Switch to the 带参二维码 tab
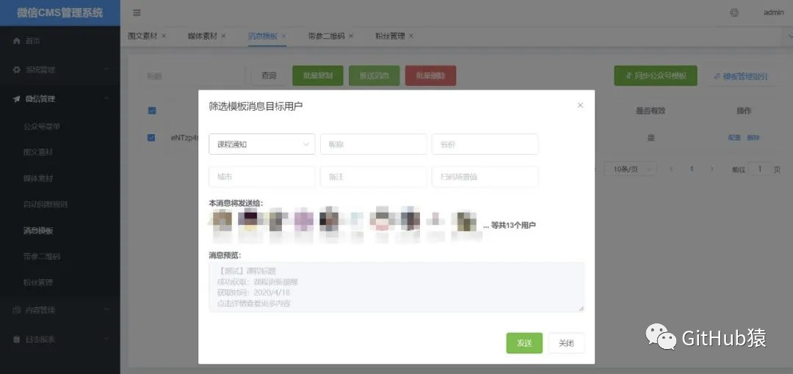Image resolution: width=793 pixels, height=374 pixels. [x=326, y=36]
